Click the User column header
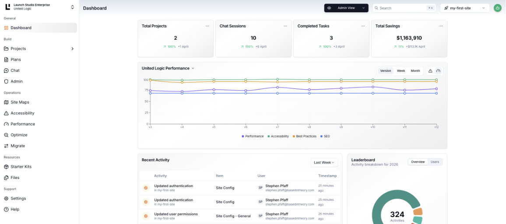506x224 pixels. (261, 176)
